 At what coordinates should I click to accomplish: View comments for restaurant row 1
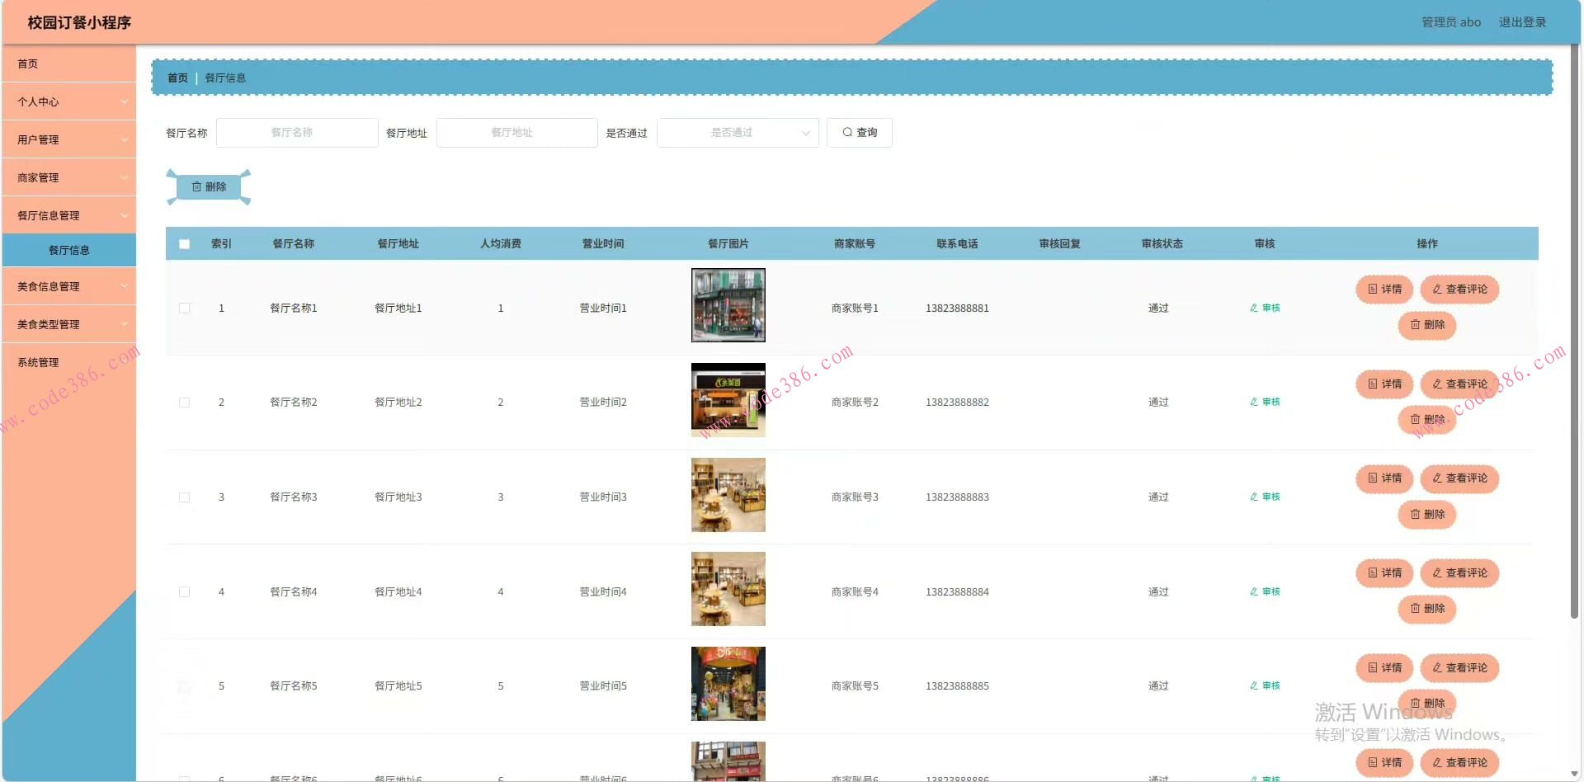pos(1459,290)
